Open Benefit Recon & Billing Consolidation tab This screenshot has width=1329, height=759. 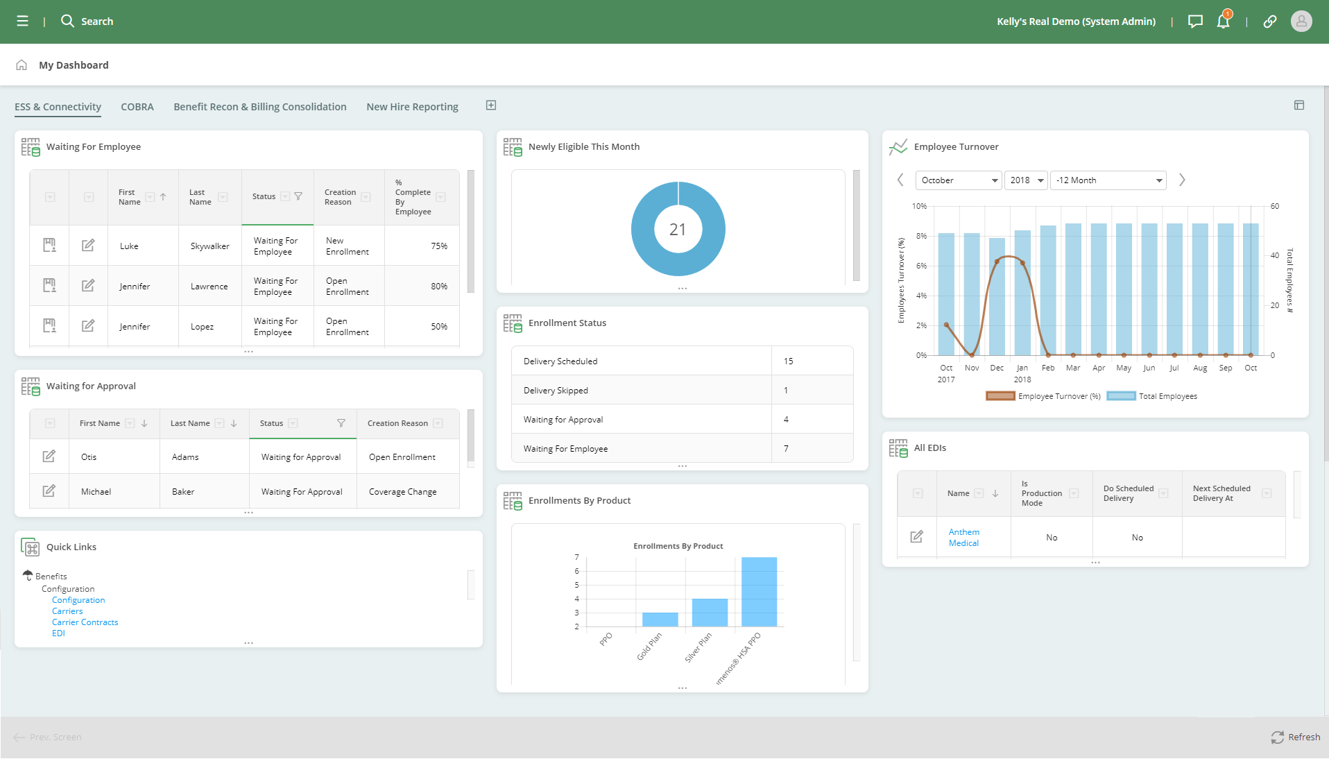pyautogui.click(x=260, y=107)
